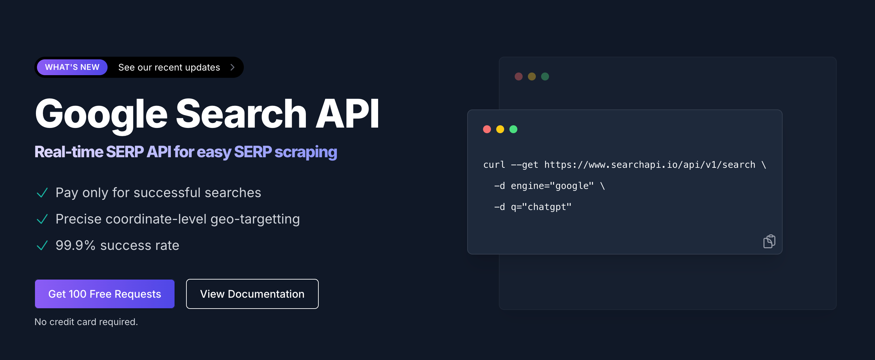875x360 pixels.
Task: Open View Documentation button
Action: pos(252,294)
